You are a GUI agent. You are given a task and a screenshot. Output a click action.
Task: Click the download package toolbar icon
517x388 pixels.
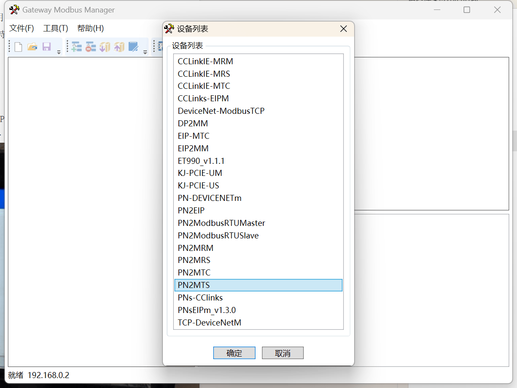(105, 47)
